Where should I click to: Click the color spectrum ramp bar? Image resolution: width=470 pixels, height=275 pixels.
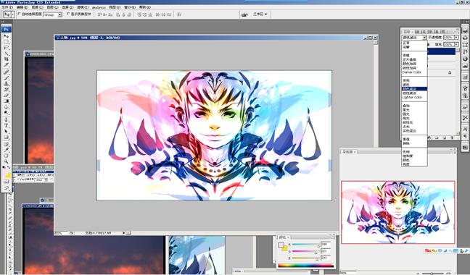point(305,266)
